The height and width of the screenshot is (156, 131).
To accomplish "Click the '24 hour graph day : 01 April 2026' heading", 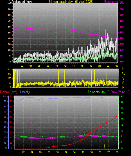I will [71, 2].
